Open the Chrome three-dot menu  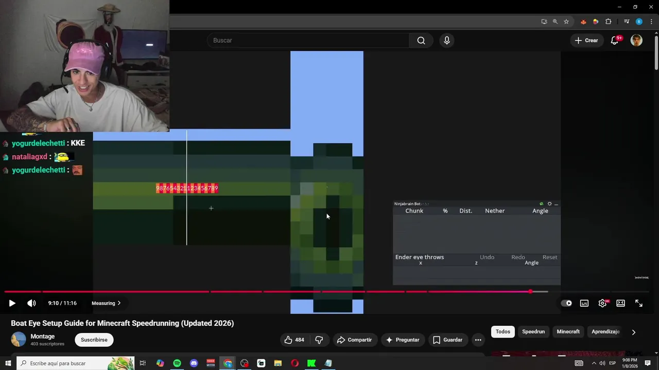(651, 22)
